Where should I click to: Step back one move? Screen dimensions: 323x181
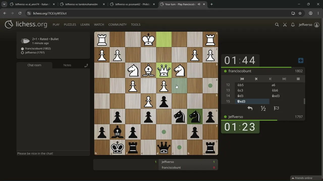coord(256,79)
